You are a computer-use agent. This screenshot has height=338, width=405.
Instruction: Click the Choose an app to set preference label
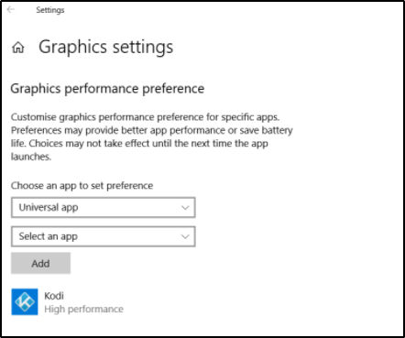pyautogui.click(x=82, y=186)
